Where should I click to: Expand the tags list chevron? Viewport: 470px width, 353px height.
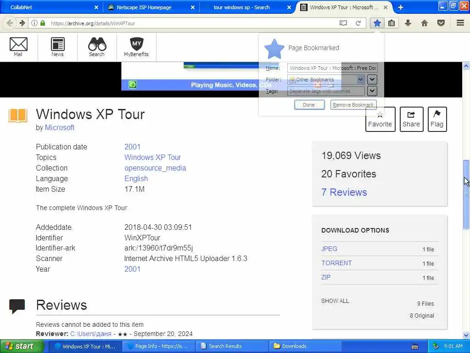[x=372, y=91]
